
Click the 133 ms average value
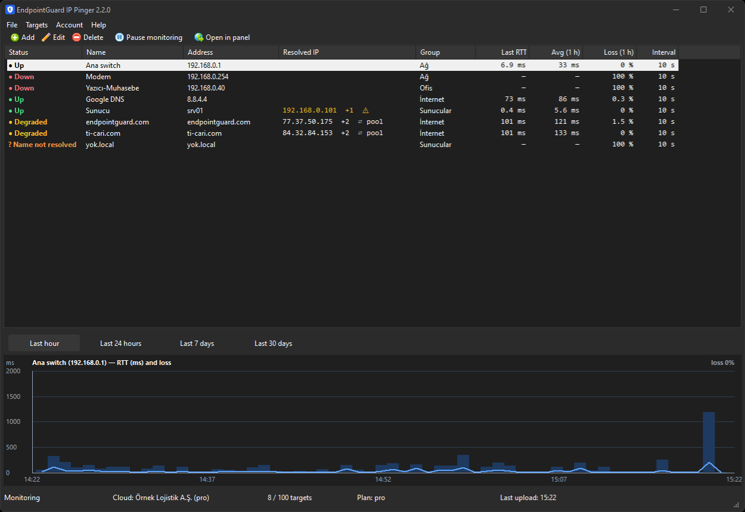tap(567, 133)
